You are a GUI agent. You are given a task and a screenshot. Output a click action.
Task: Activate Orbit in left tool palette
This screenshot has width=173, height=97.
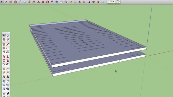tap(4, 81)
